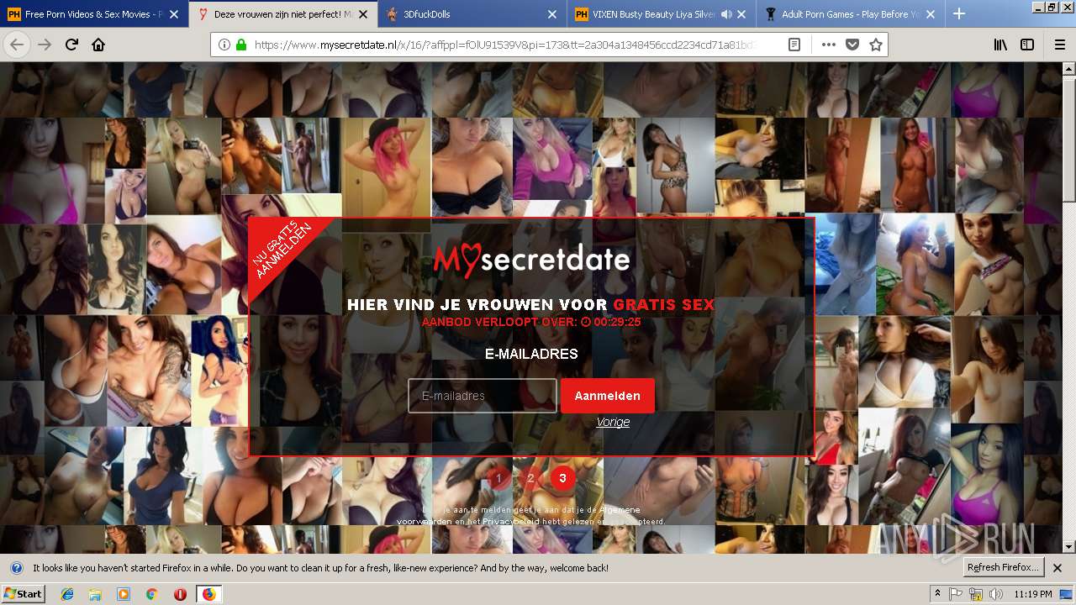Open a new tab with plus button
Viewport: 1076px width, 605px height.
(x=958, y=13)
